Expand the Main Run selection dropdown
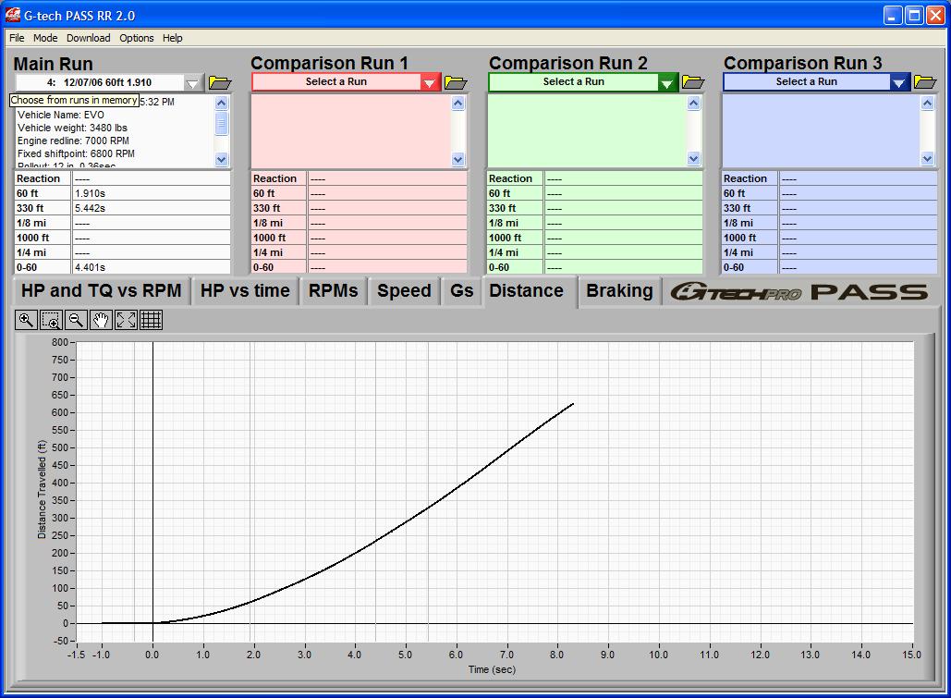951x698 pixels. (x=192, y=83)
